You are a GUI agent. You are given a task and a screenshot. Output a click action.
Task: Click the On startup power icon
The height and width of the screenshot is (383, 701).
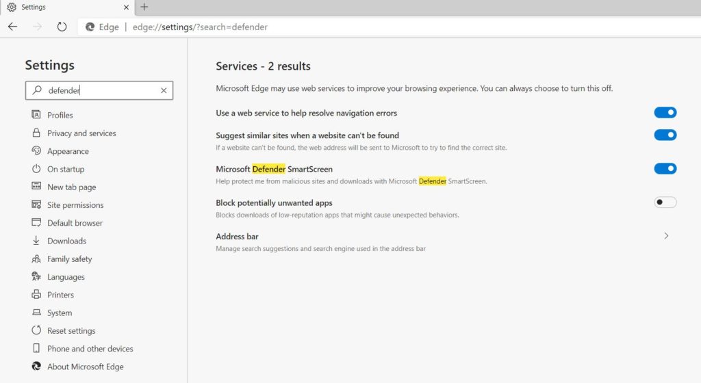click(x=36, y=169)
